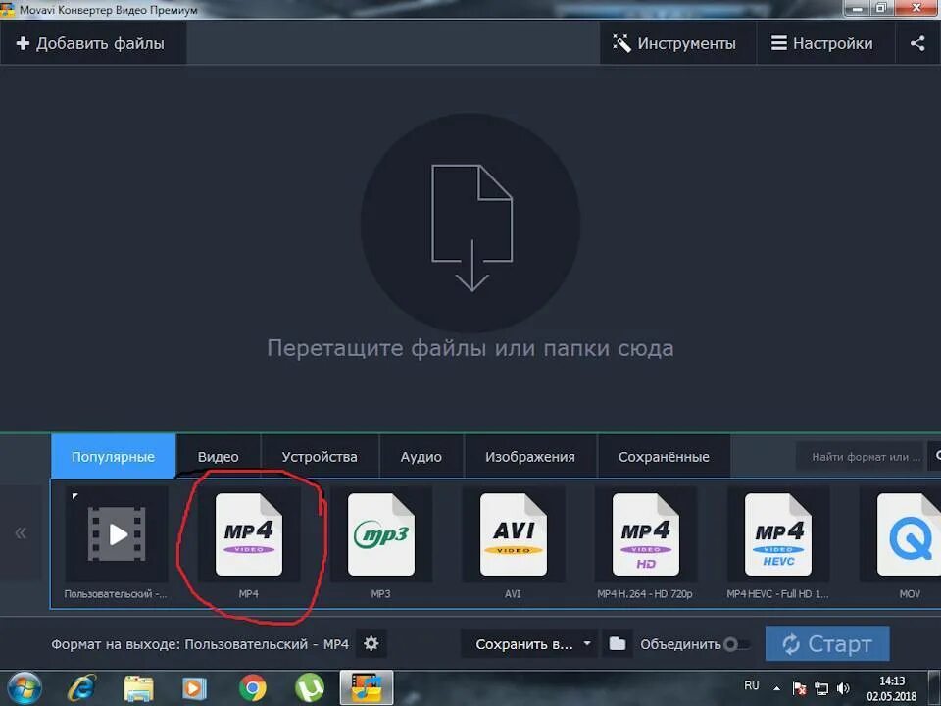This screenshot has height=706, width=941.
Task: Launch Internet Explorer from taskbar
Action: 81,688
